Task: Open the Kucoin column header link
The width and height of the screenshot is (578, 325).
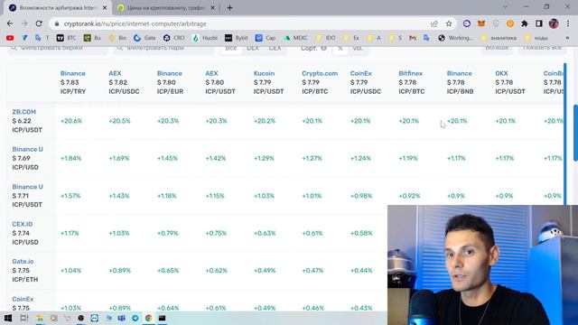Action: click(x=264, y=73)
